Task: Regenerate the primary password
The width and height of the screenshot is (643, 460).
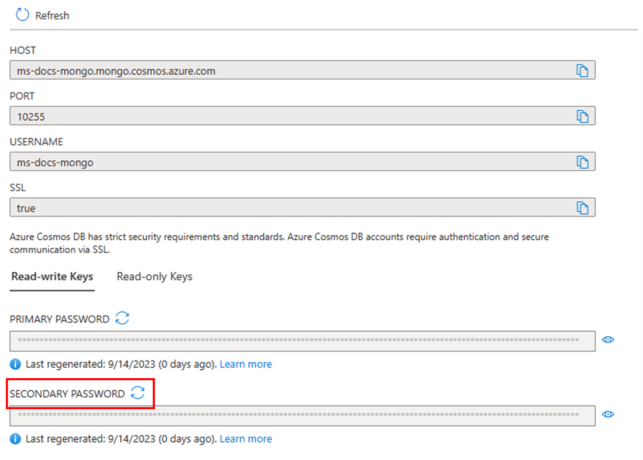Action: tap(123, 318)
